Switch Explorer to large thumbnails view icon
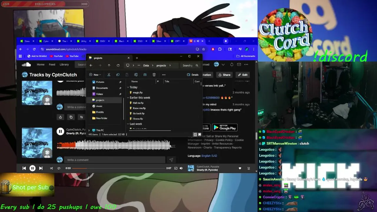The height and width of the screenshot is (212, 377). point(199,135)
